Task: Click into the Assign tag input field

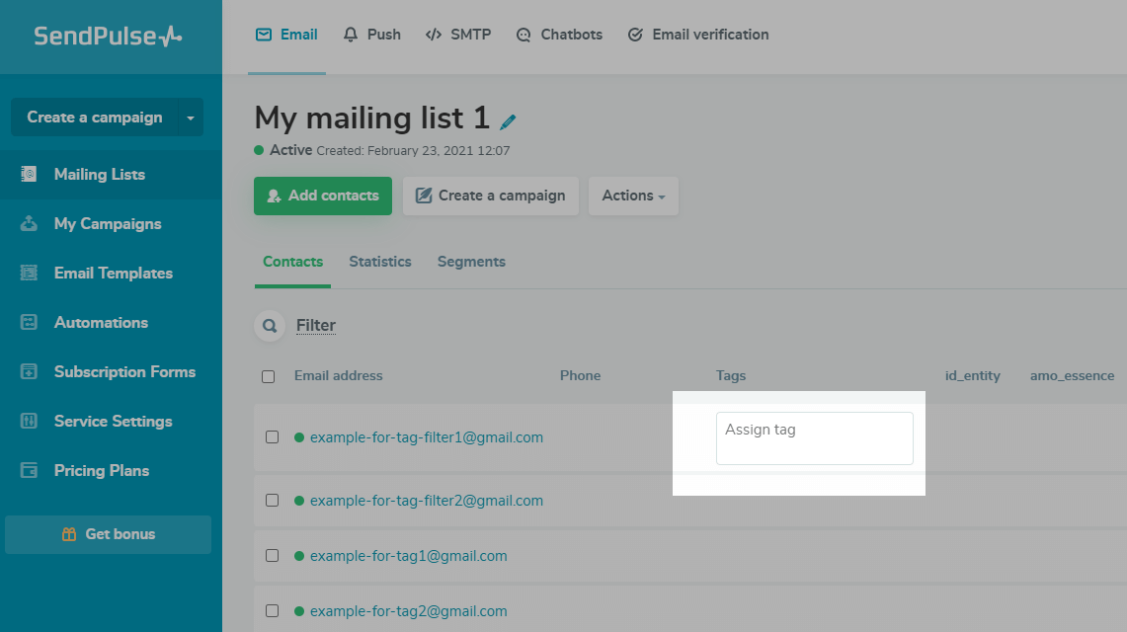Action: point(814,438)
